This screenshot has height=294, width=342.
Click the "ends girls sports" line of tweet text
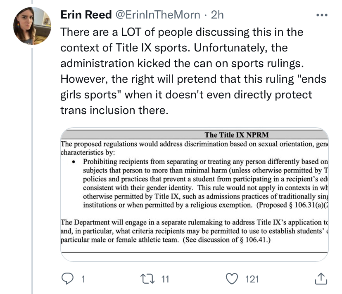[x=186, y=95]
